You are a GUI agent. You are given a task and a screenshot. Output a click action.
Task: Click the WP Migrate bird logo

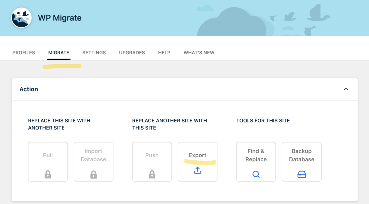click(x=21, y=18)
